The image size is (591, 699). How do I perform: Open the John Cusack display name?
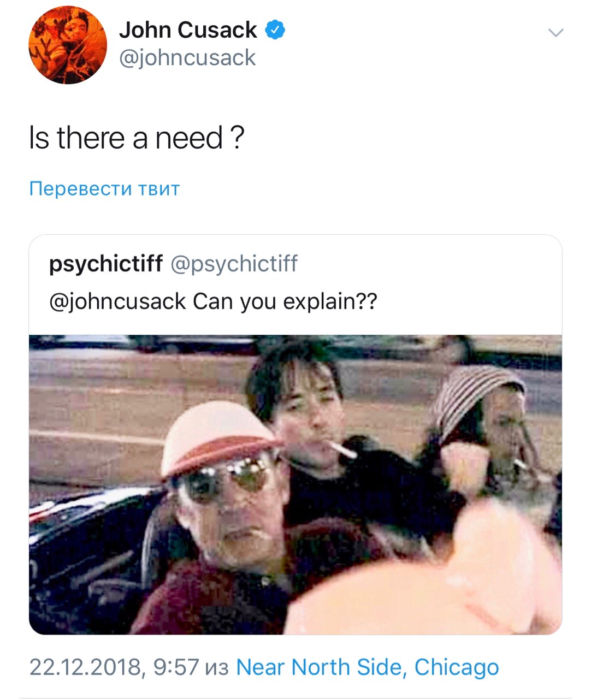[188, 30]
